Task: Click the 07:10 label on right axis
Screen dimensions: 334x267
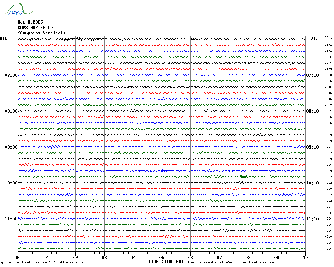Action: click(x=312, y=75)
